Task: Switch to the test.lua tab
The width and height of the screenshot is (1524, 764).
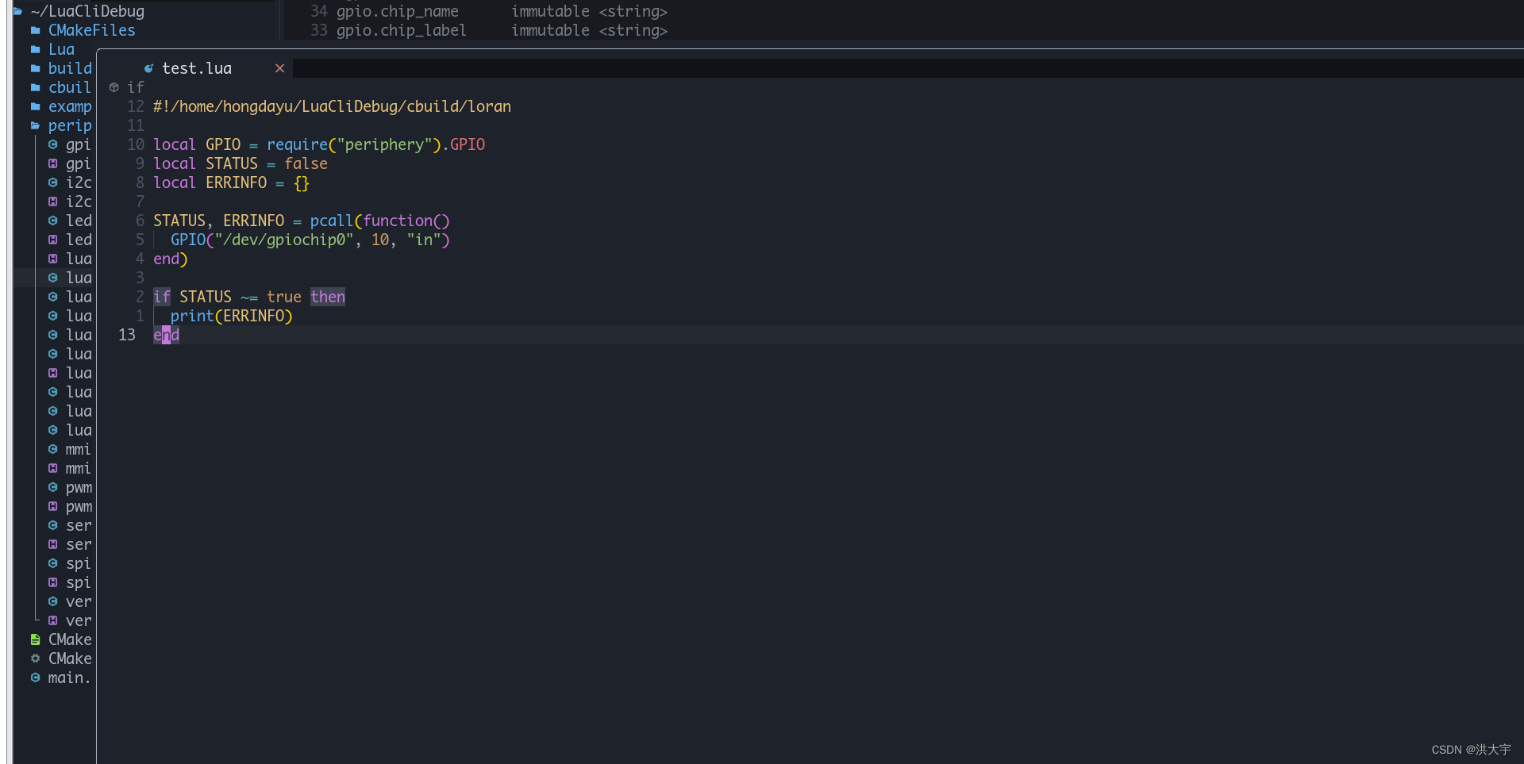Action: click(197, 68)
